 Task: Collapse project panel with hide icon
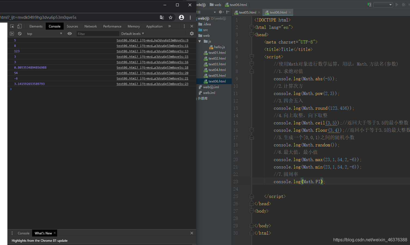(228, 12)
